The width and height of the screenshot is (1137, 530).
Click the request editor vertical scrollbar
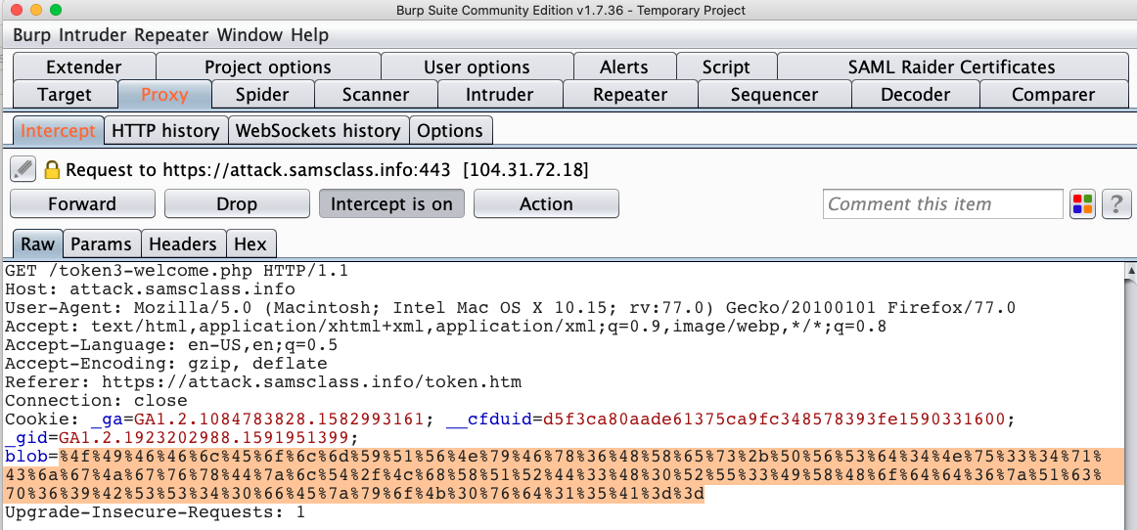click(1129, 391)
